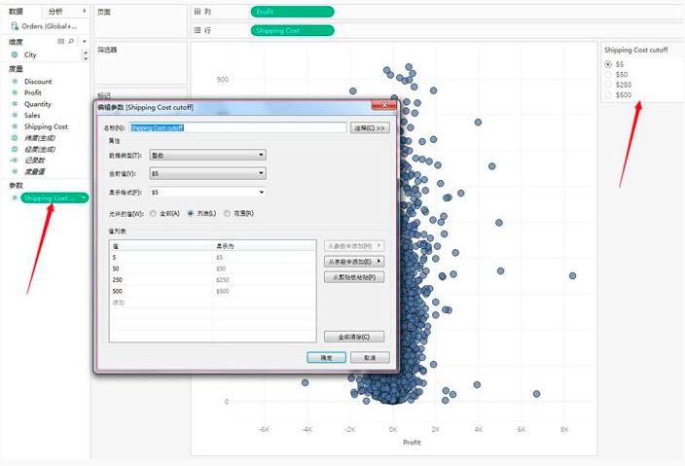This screenshot has width=685, height=466.
Task: Click display text $250 in list
Action: pyautogui.click(x=223, y=280)
